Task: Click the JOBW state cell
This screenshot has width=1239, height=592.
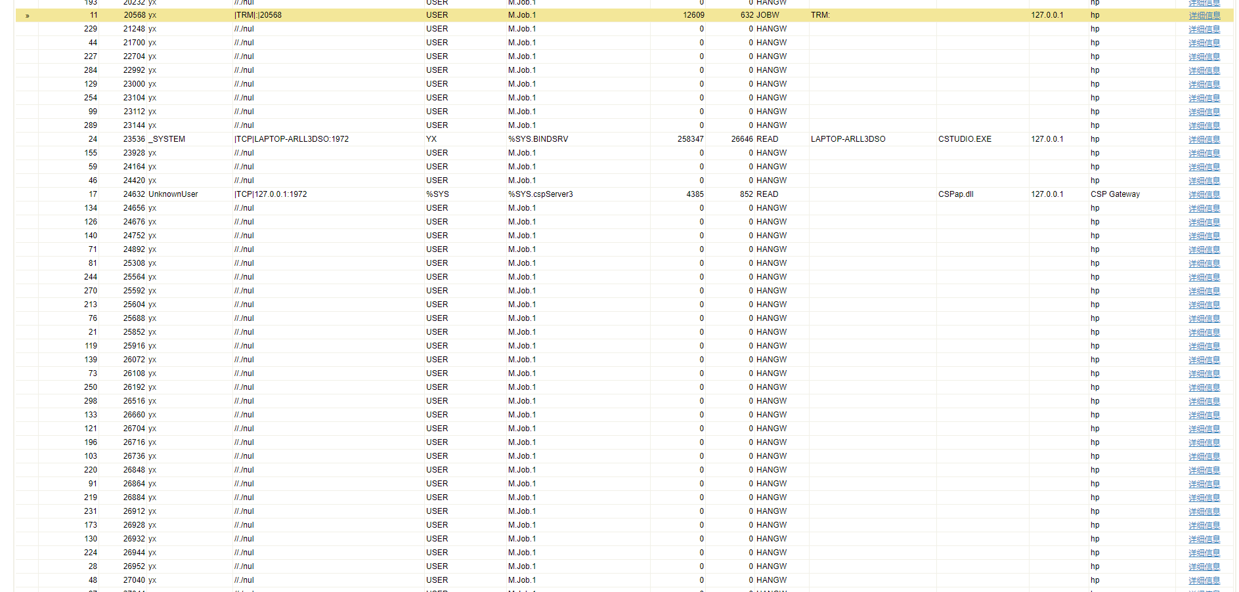Action: [x=768, y=15]
